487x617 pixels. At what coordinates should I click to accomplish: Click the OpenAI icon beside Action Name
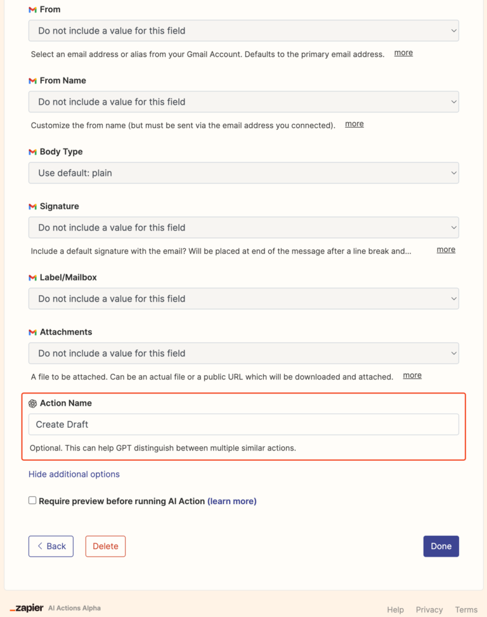[x=33, y=403]
